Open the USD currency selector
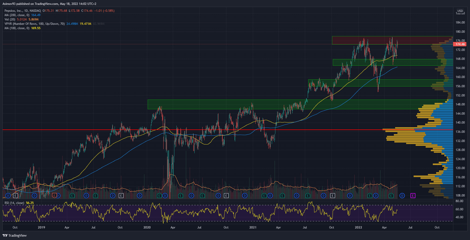Screen dimensions: 470x240 click(x=460, y=11)
